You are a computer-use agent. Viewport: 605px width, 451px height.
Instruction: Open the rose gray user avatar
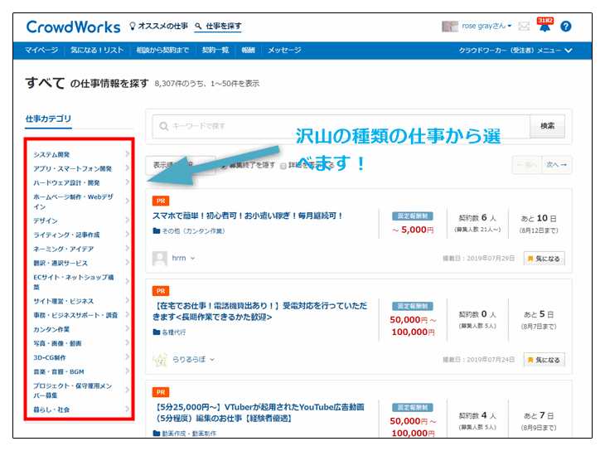[x=449, y=27]
